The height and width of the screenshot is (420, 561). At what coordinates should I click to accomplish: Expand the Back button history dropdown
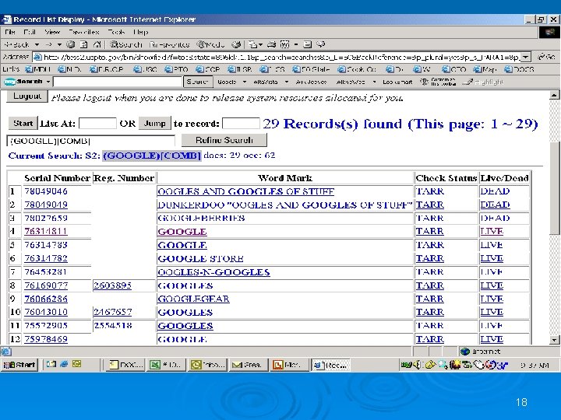(37, 44)
